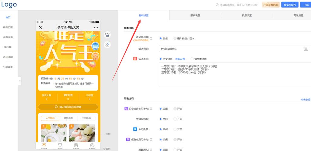Open 参赛详情 in left sidebar
This screenshot has width=311, height=151.
click(x=8, y=37)
